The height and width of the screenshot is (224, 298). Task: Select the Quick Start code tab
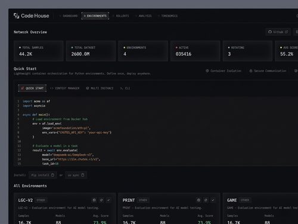[32, 88]
